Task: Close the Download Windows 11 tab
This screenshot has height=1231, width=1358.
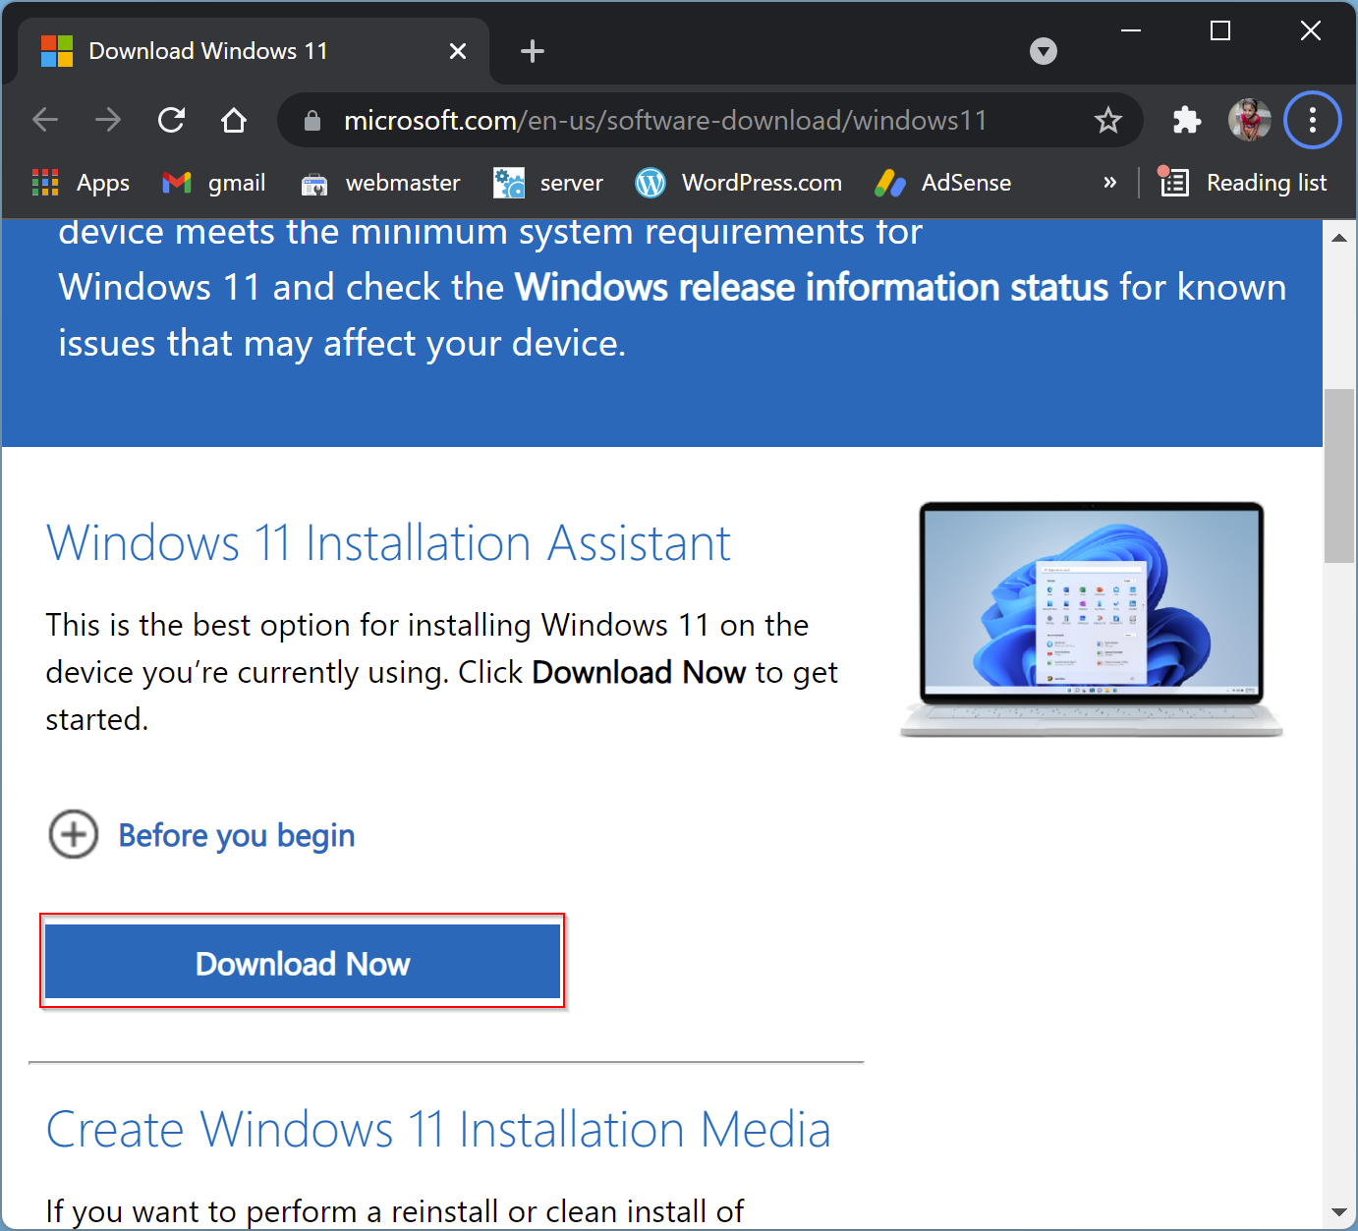Action: click(458, 51)
